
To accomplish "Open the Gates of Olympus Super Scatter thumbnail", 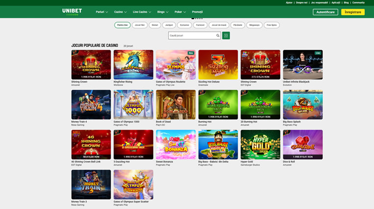I will 134,185.
